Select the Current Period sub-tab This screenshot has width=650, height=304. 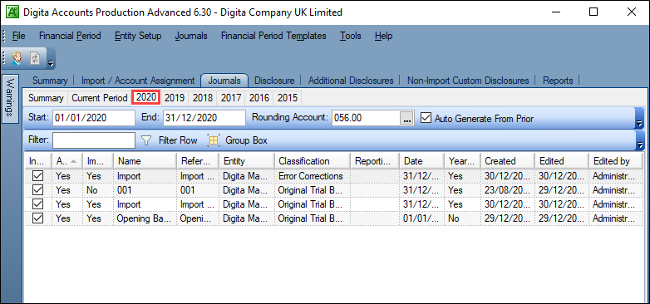click(100, 98)
